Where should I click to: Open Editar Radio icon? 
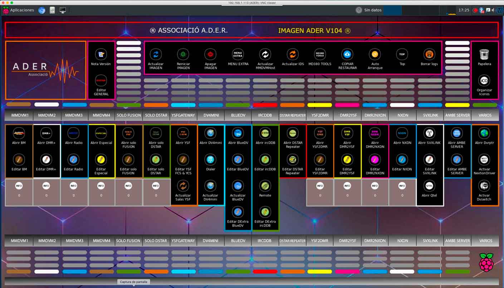point(74,160)
